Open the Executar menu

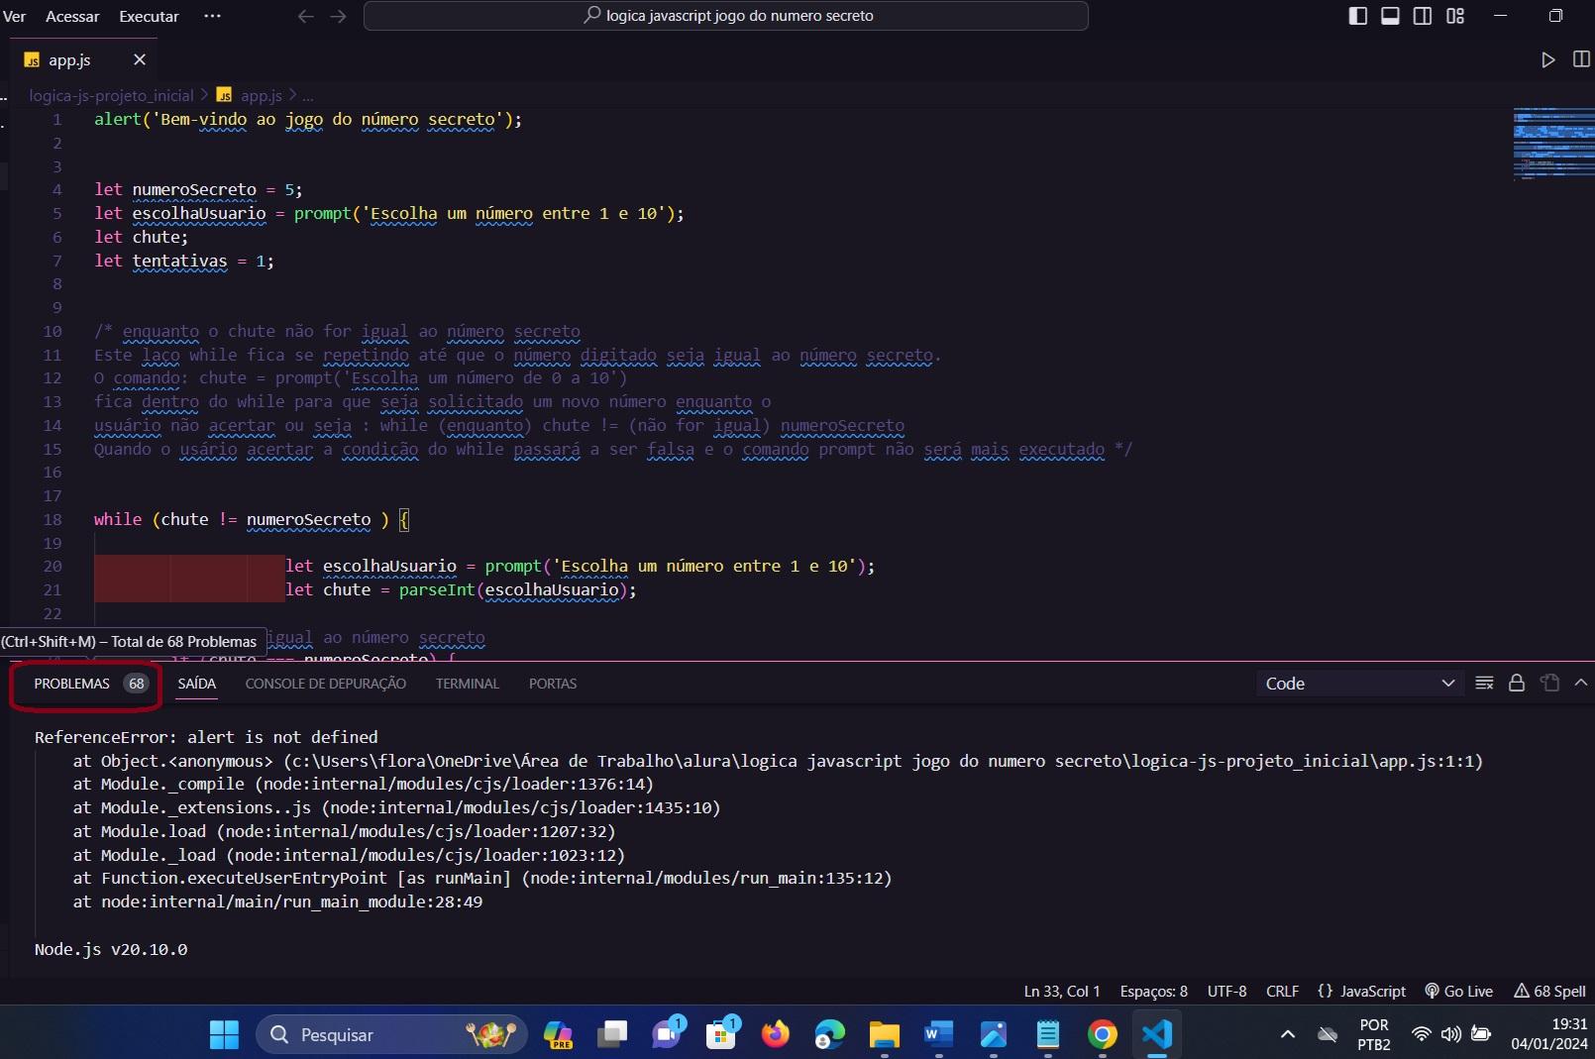click(x=149, y=16)
